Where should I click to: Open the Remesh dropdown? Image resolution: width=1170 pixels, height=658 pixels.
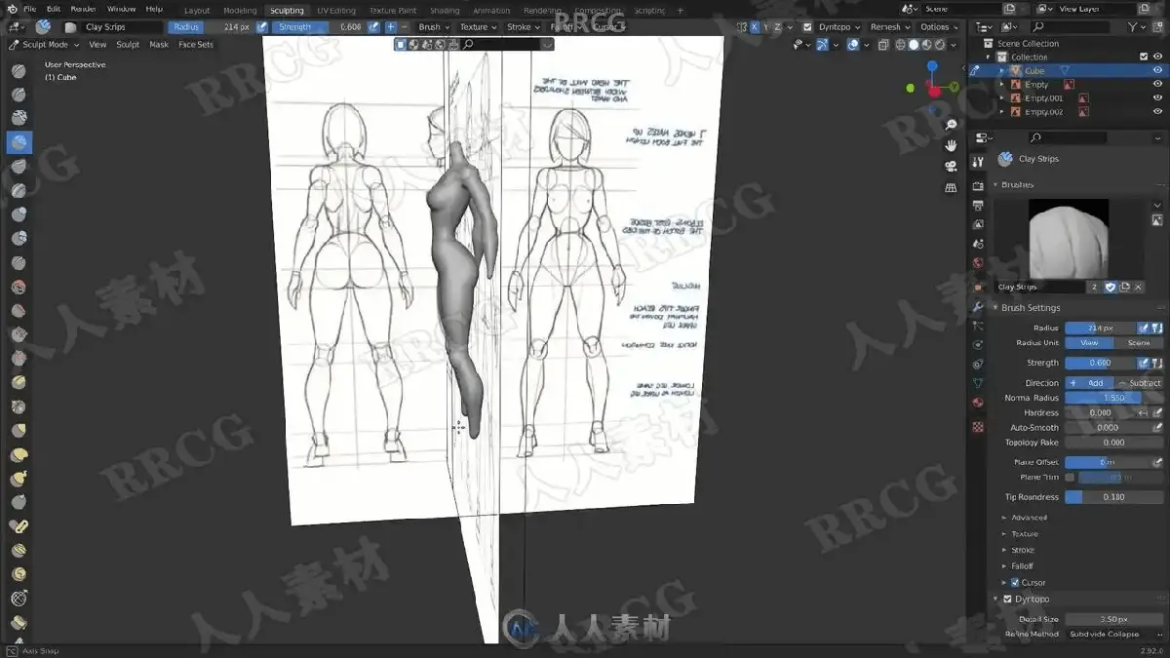890,27
